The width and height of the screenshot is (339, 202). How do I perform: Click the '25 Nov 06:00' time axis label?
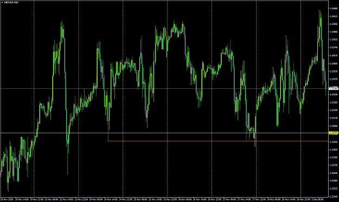(140, 199)
